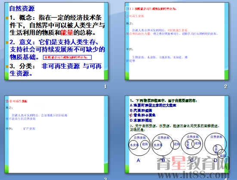
Task: Click the line starting 3. 分类 on slide 1
Action: click(55, 66)
